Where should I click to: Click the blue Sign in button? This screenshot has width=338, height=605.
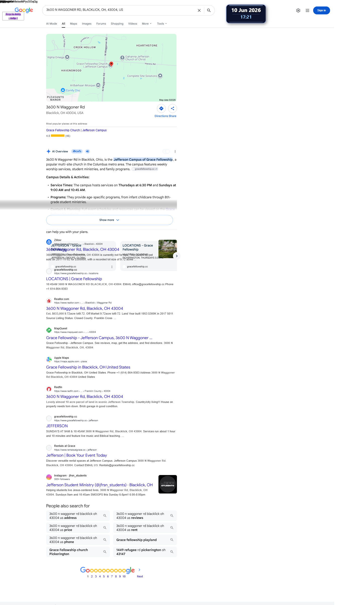pos(321,11)
